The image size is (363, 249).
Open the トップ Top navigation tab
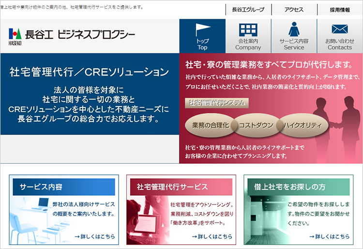click(202, 36)
